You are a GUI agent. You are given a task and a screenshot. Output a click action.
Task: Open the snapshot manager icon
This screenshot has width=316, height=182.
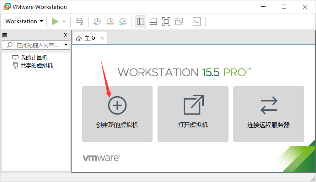[x=123, y=21]
